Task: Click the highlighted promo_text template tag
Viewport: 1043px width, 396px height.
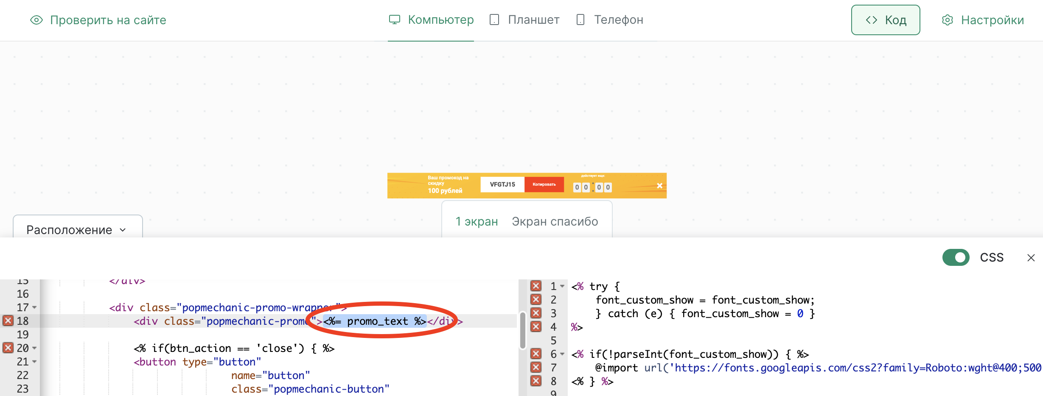Action: coord(375,321)
